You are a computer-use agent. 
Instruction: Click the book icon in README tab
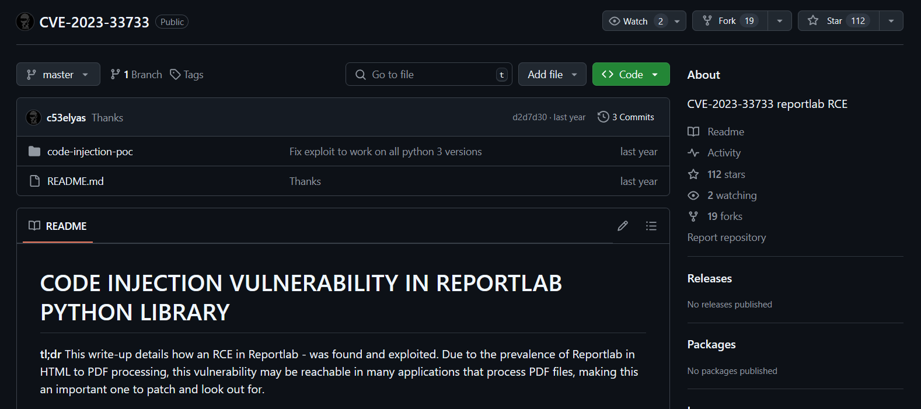tap(34, 226)
